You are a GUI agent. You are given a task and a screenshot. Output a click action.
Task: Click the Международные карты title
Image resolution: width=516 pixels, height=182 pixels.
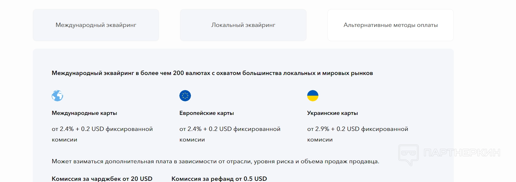click(84, 113)
